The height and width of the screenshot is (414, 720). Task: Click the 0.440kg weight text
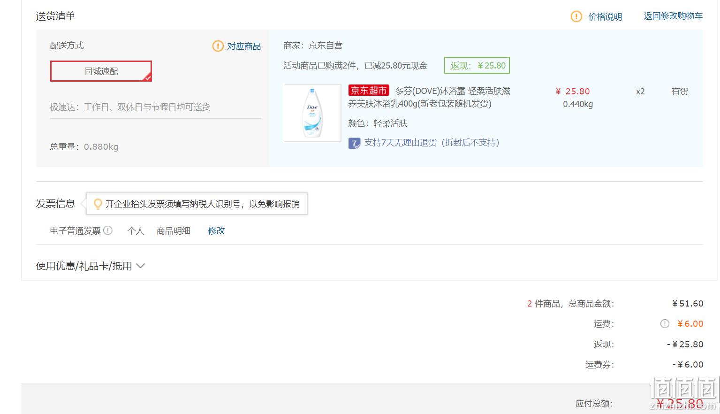578,104
